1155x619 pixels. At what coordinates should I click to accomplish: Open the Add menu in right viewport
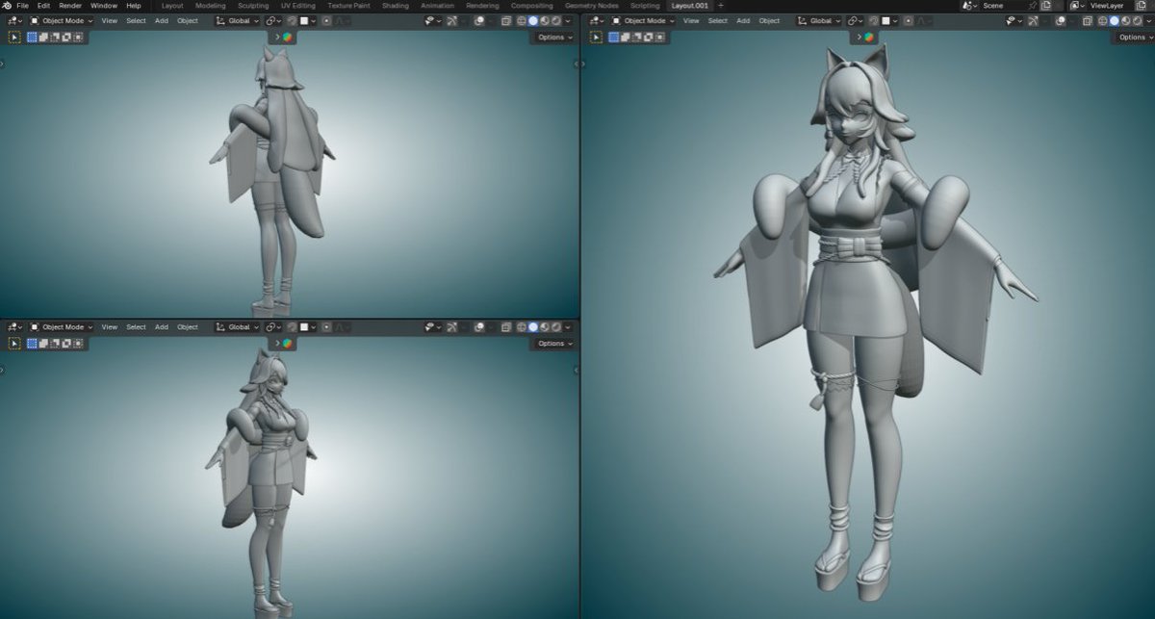point(741,20)
